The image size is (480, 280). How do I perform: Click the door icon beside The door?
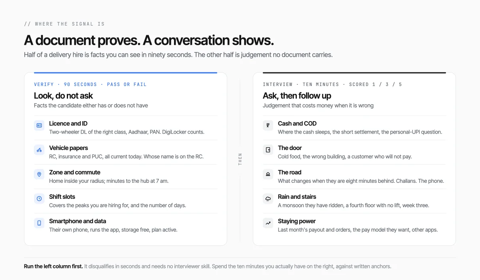[x=268, y=150]
